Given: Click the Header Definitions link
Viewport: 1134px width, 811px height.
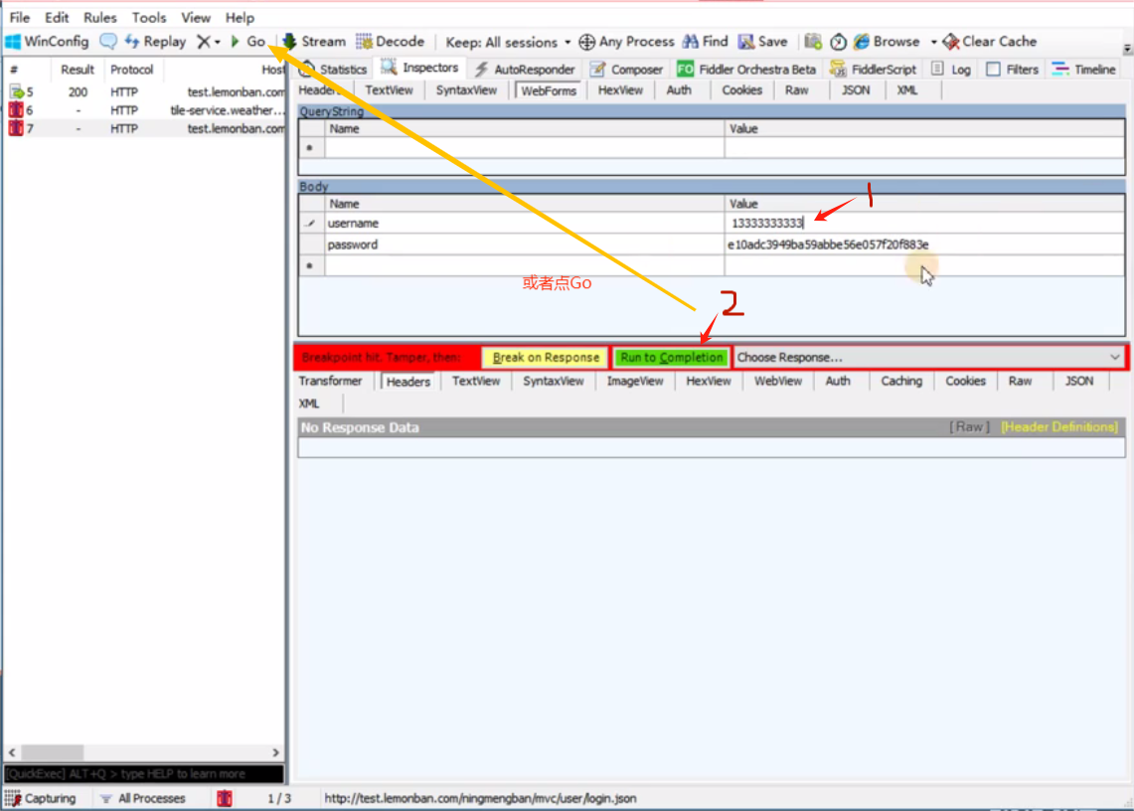Looking at the screenshot, I should [x=1059, y=426].
